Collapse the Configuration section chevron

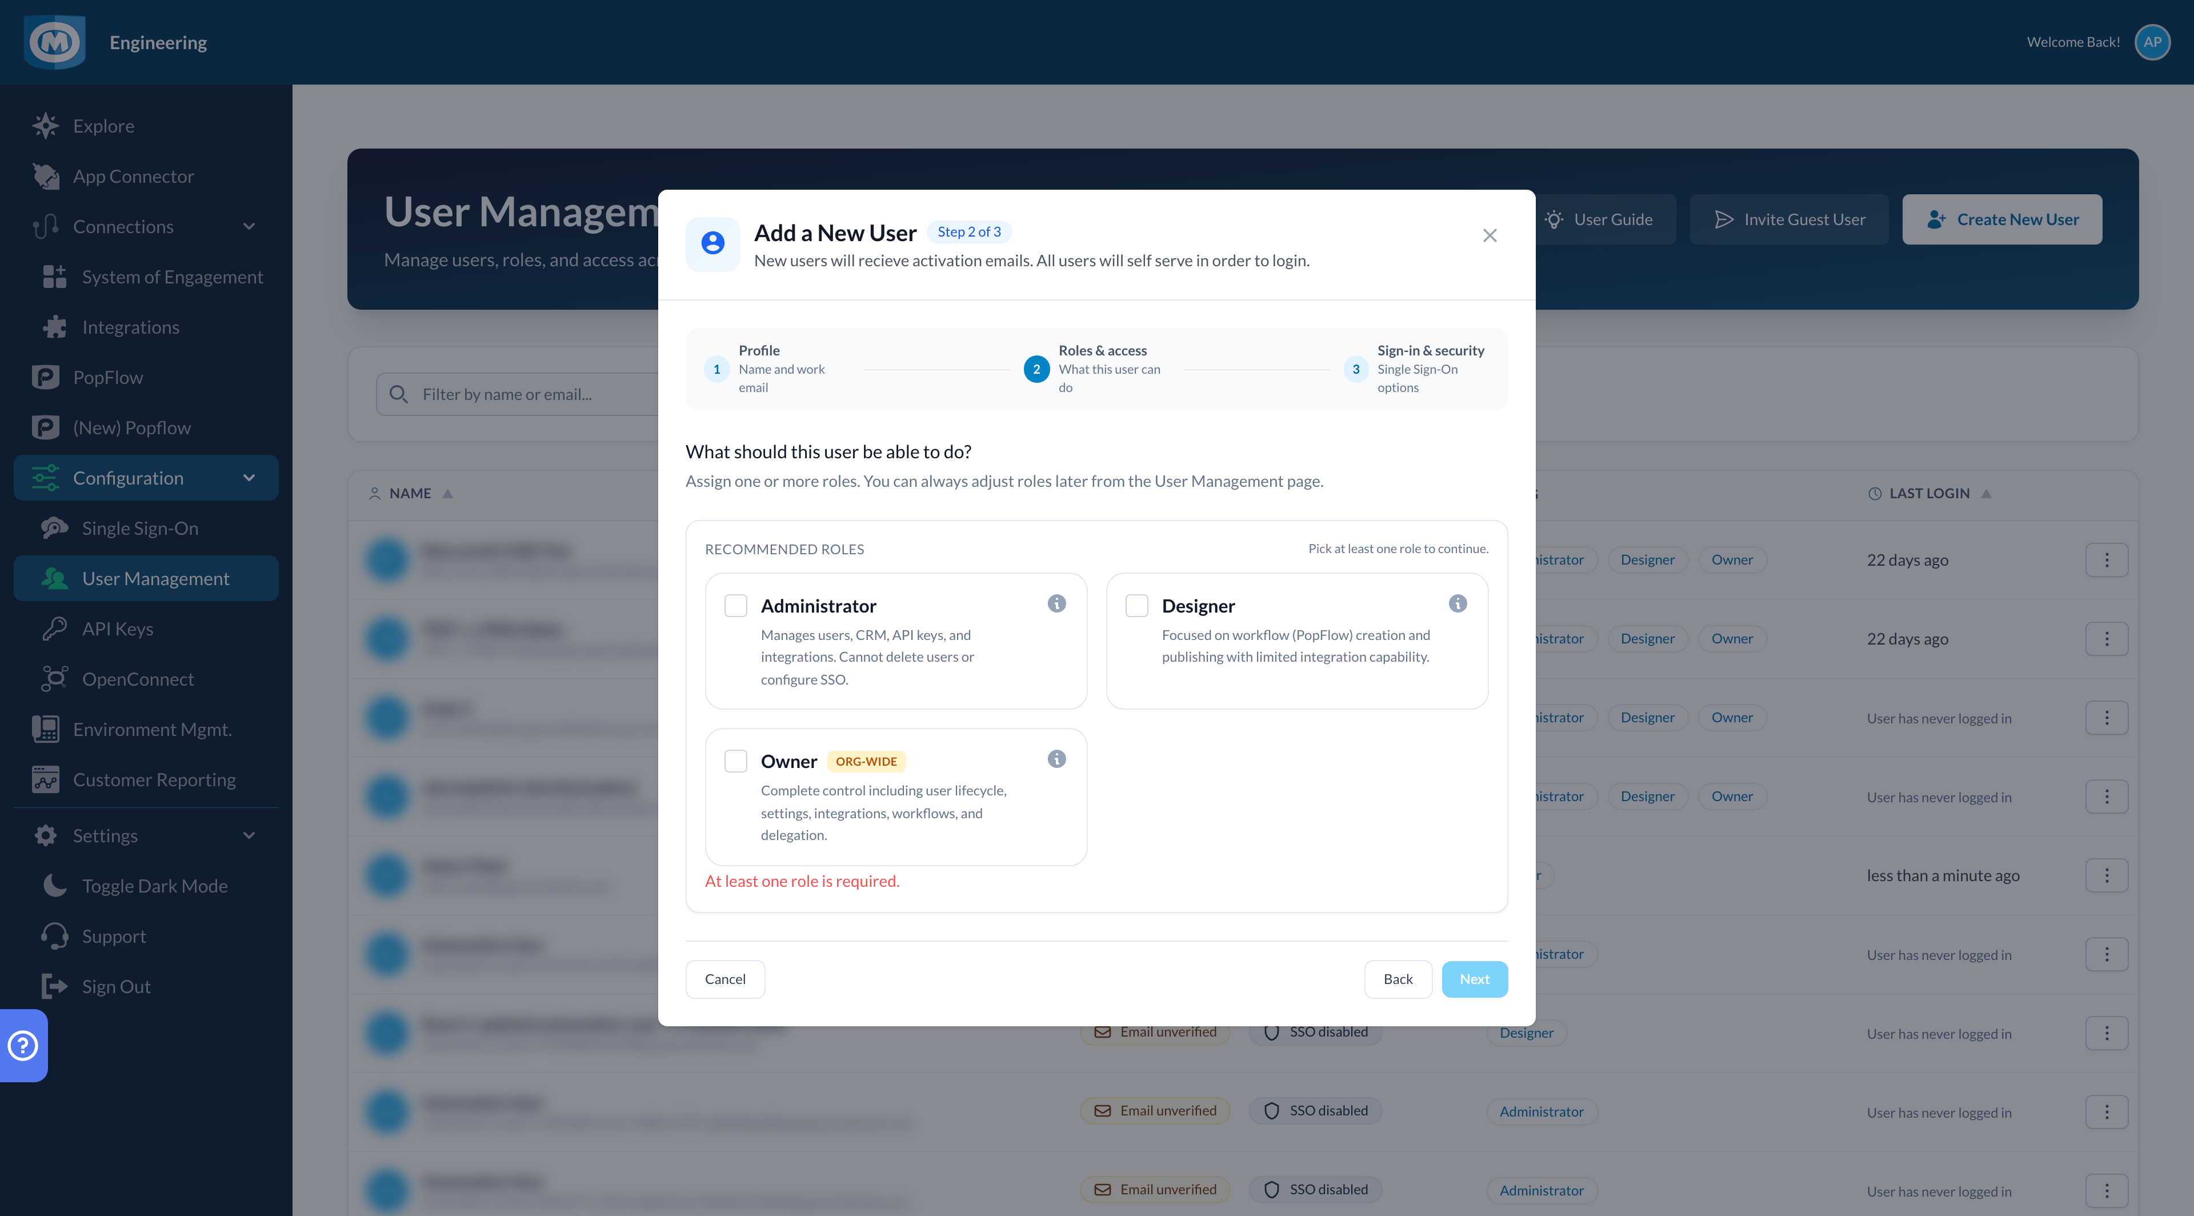pos(249,478)
